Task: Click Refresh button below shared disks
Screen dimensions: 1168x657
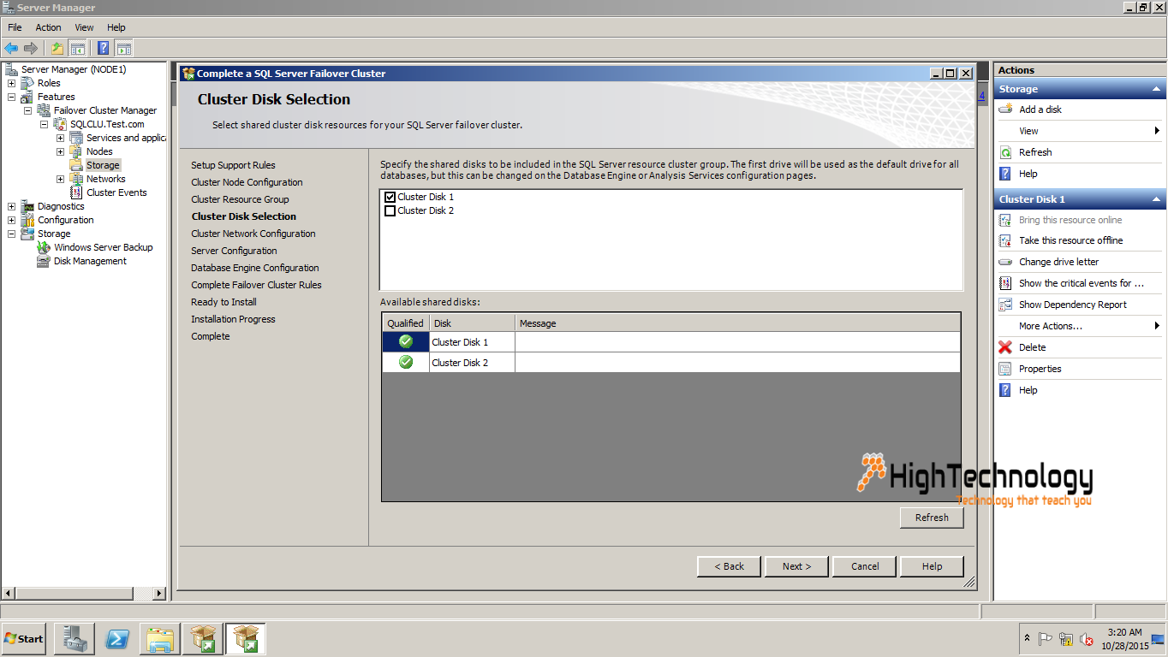Action: (x=932, y=518)
